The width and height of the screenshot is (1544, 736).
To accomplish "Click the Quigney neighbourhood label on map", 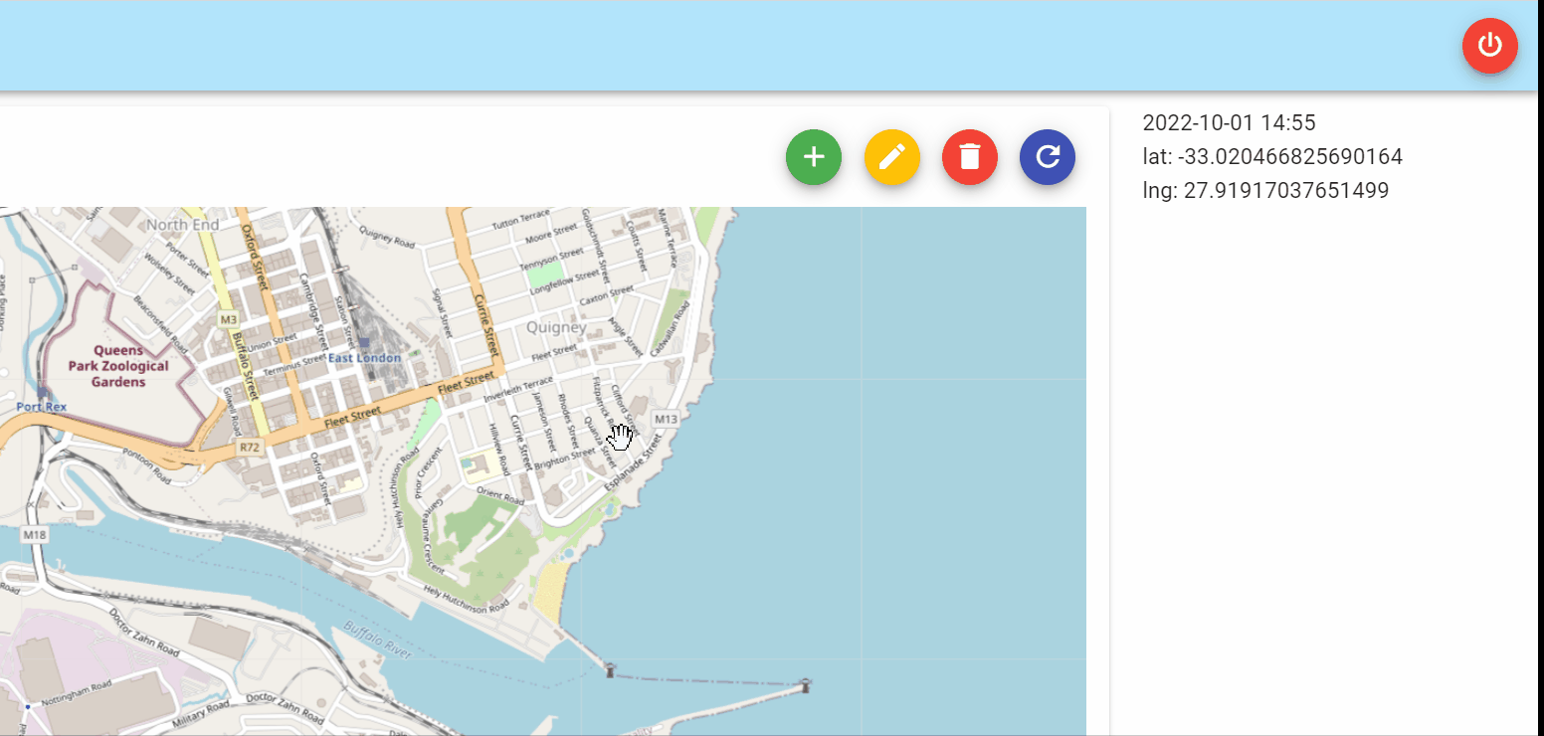I will click(x=556, y=327).
